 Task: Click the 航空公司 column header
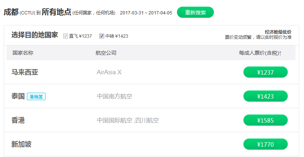point(106,53)
